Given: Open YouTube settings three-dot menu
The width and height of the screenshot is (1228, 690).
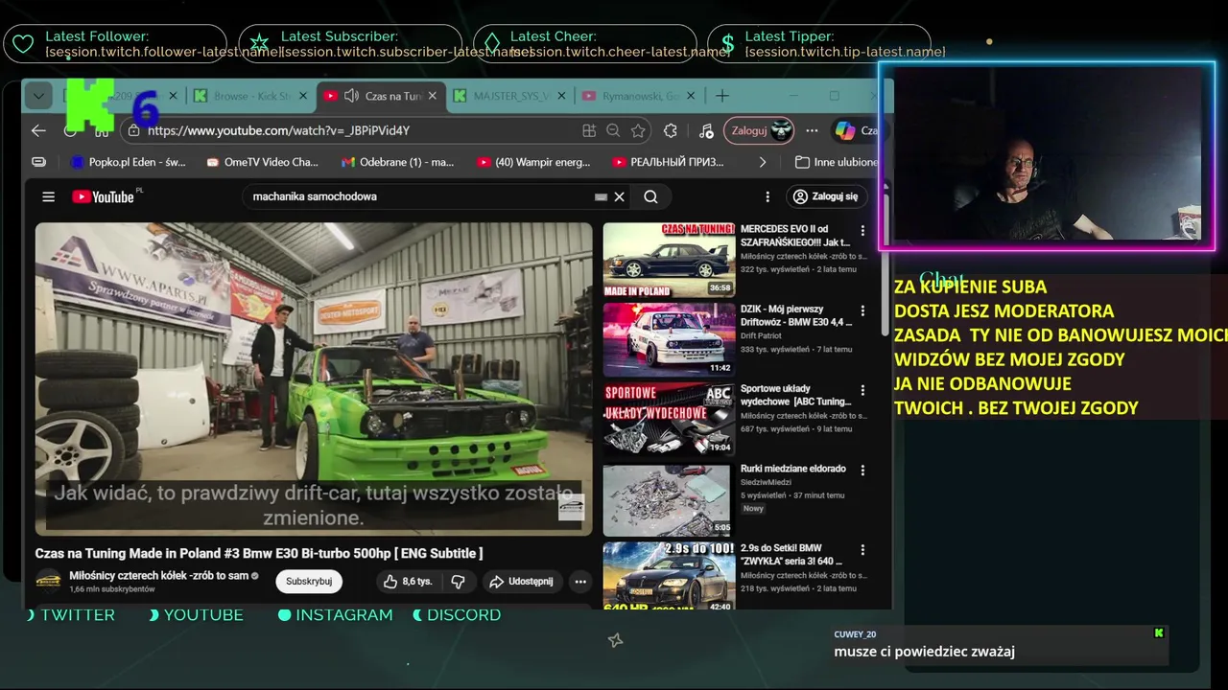Looking at the screenshot, I should click(x=767, y=196).
